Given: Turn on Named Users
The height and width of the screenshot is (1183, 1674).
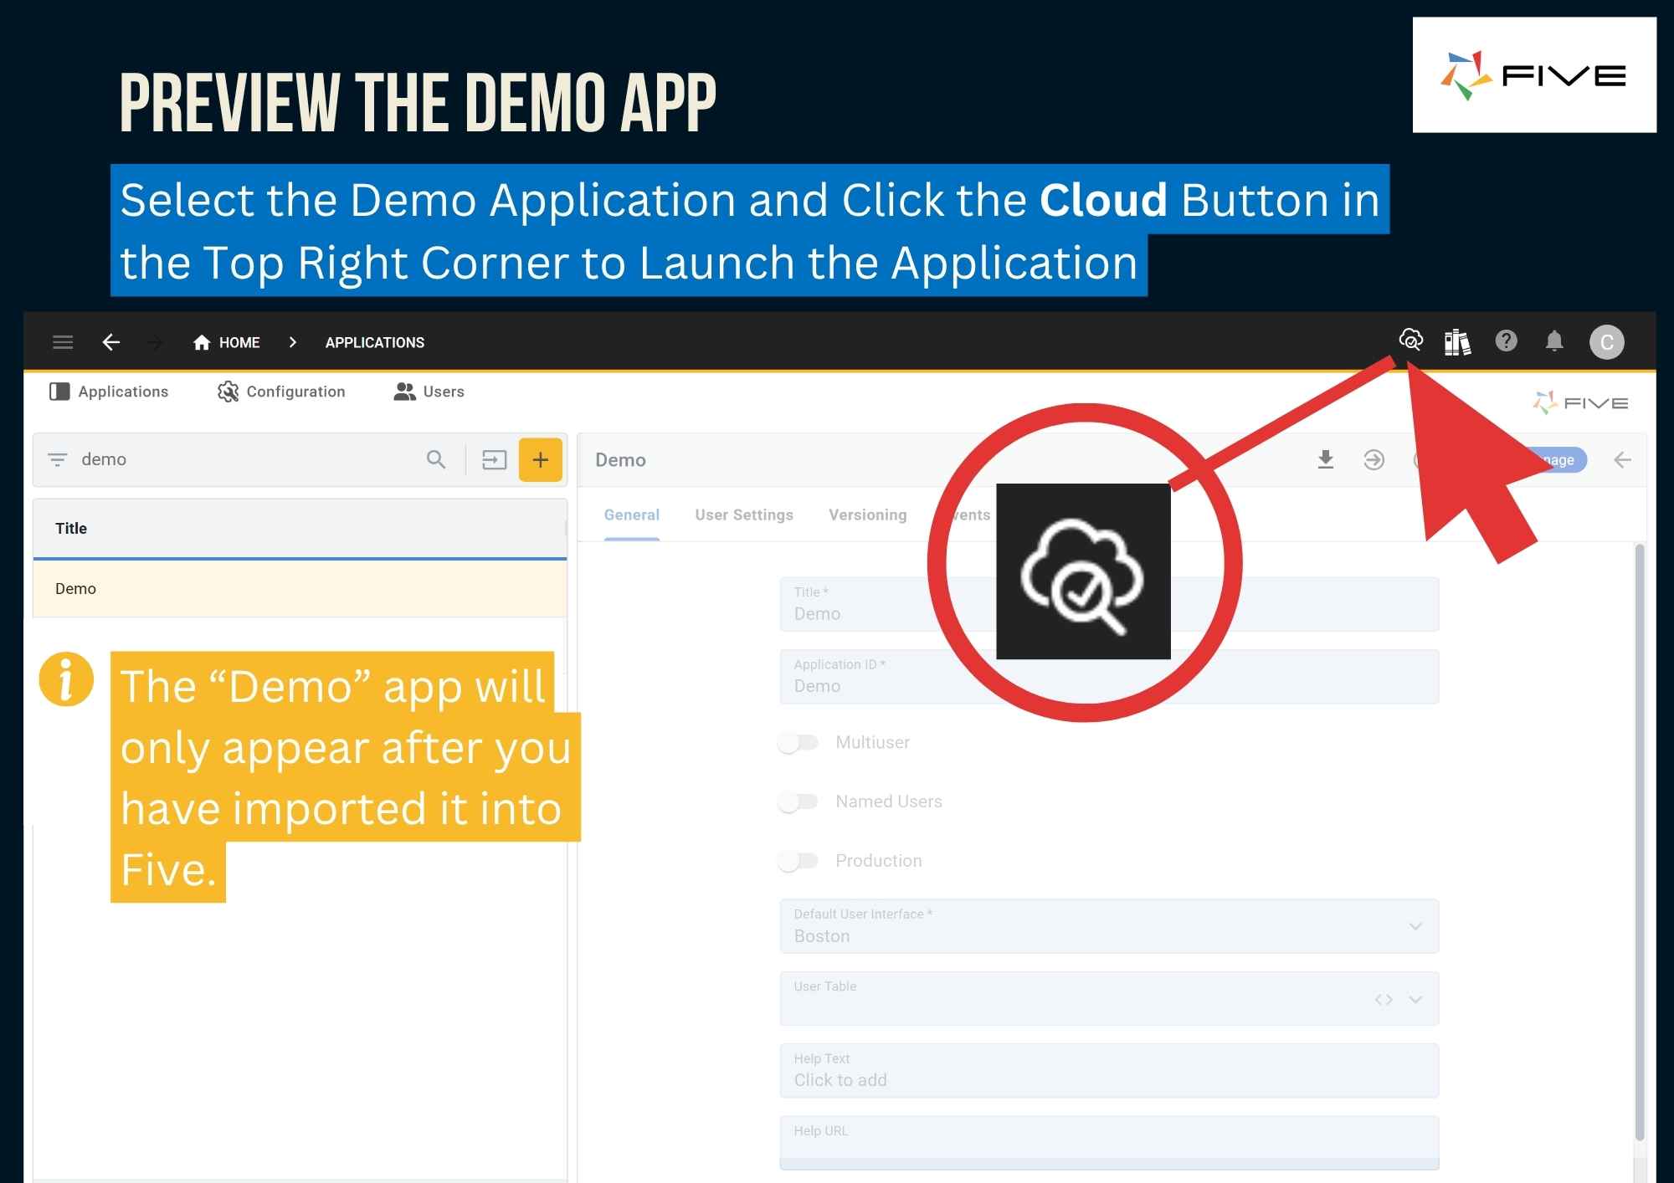Looking at the screenshot, I should [798, 801].
